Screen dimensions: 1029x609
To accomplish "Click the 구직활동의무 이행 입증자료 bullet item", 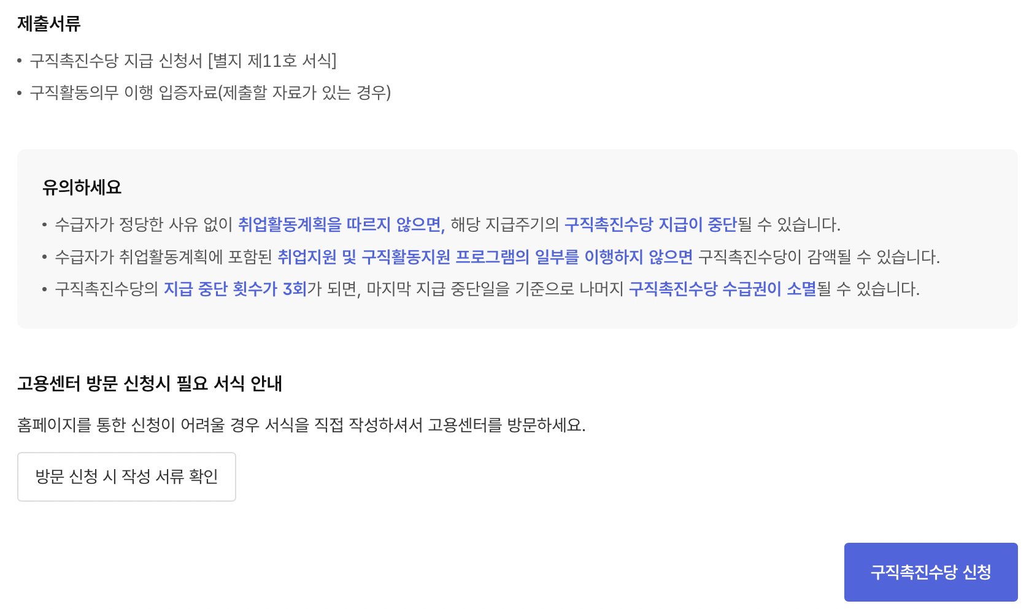I will tap(210, 93).
